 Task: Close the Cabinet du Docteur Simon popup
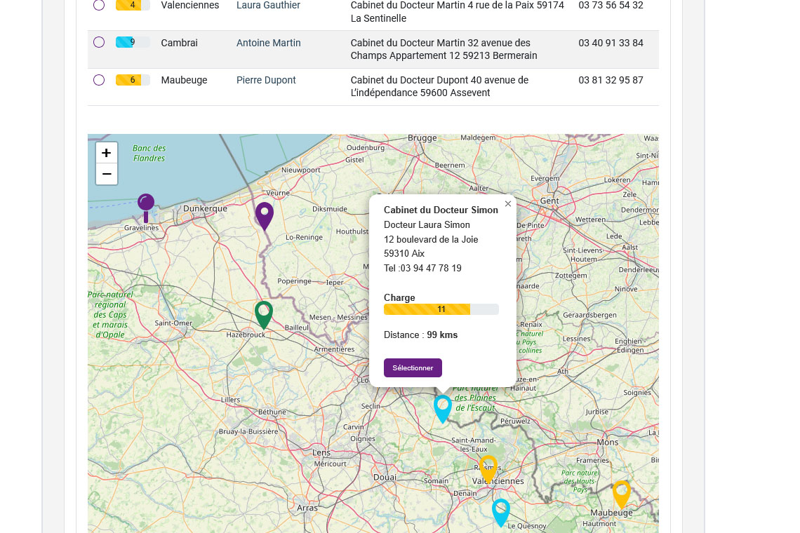tap(508, 204)
